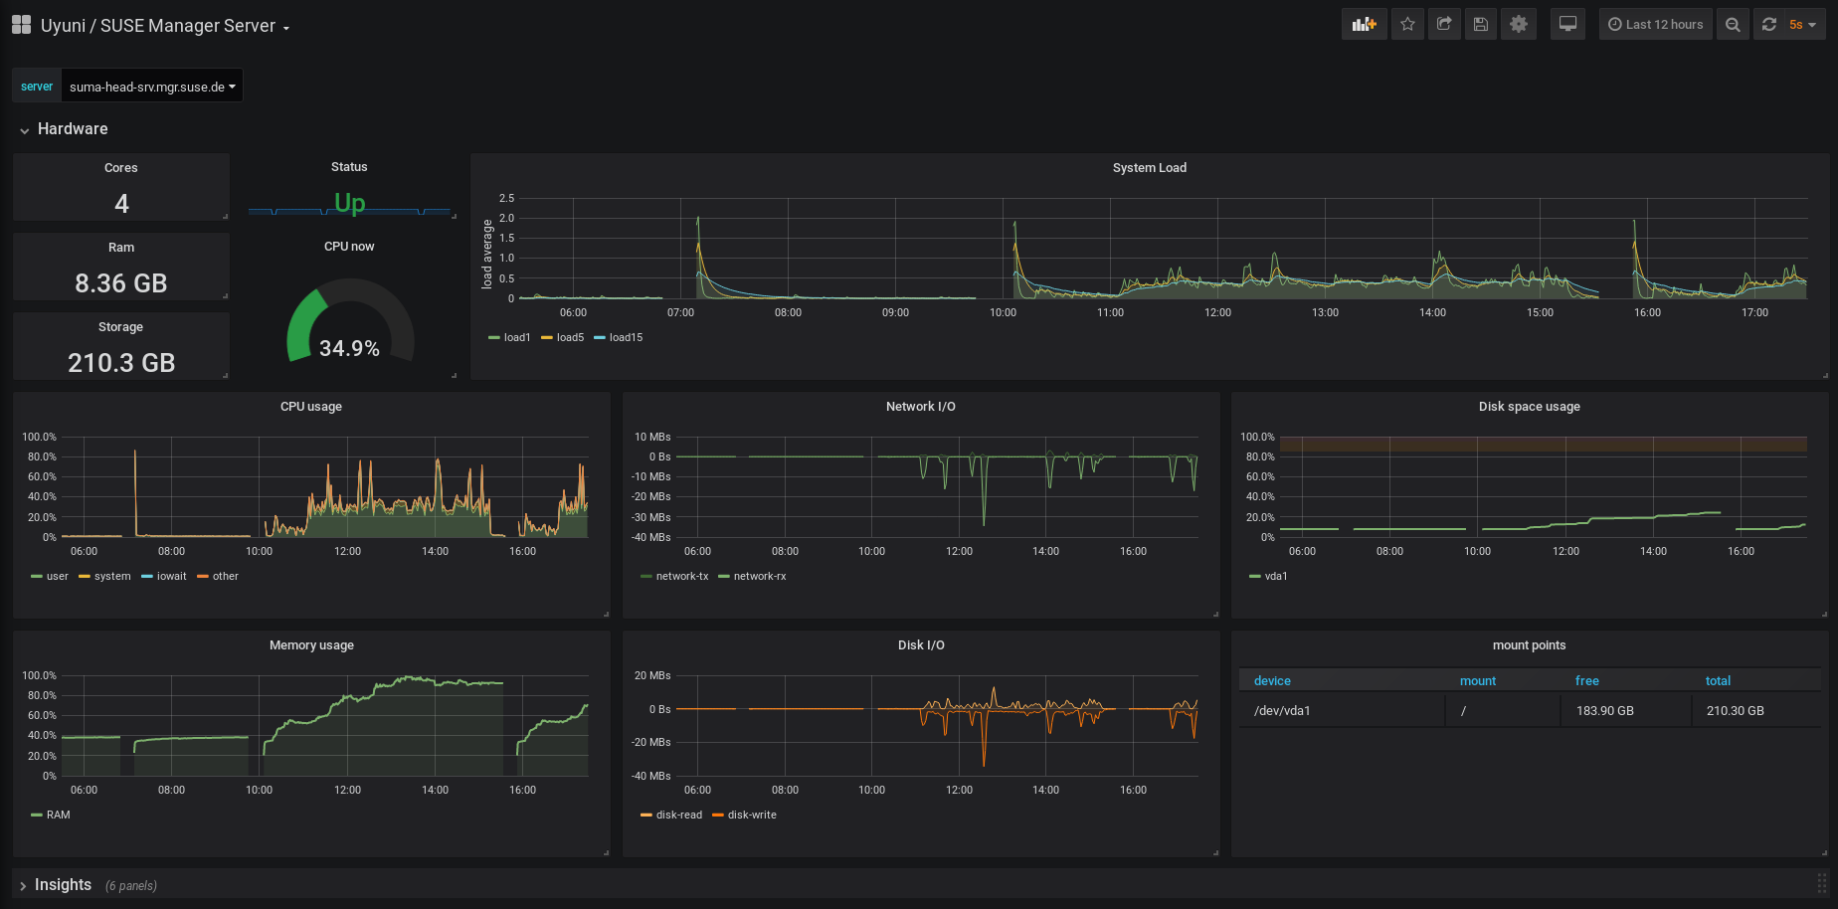Image resolution: width=1838 pixels, height=909 pixels.
Task: Sort mount points table by mount column
Action: (x=1478, y=681)
